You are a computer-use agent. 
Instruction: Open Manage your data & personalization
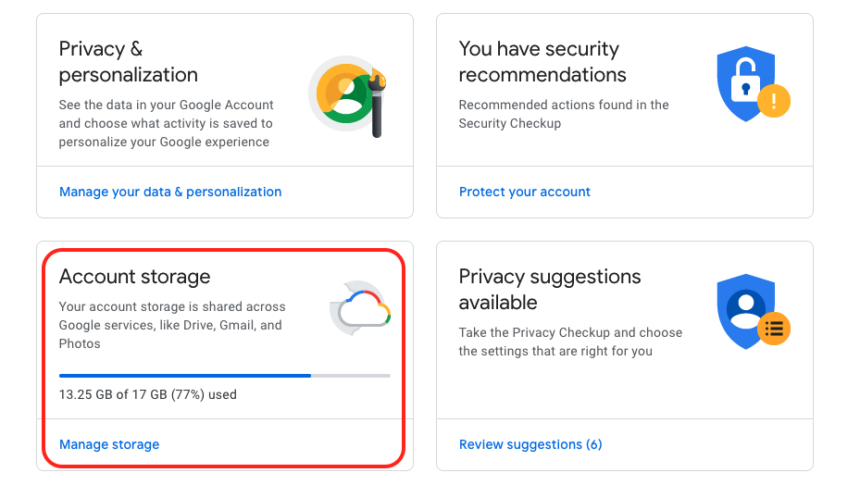coord(170,192)
